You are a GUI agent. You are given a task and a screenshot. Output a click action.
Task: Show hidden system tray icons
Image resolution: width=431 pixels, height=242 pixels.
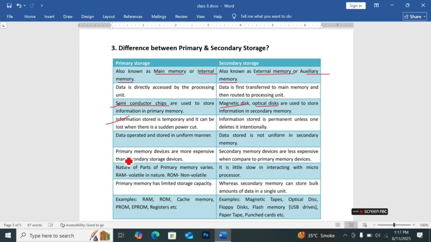345,236
